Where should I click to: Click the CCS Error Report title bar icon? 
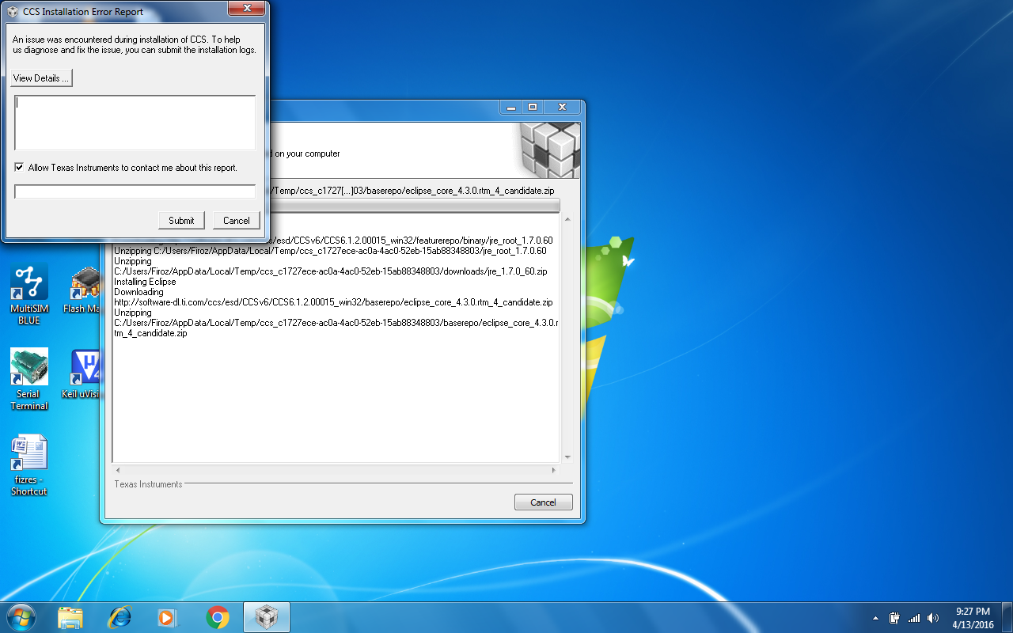[x=13, y=12]
